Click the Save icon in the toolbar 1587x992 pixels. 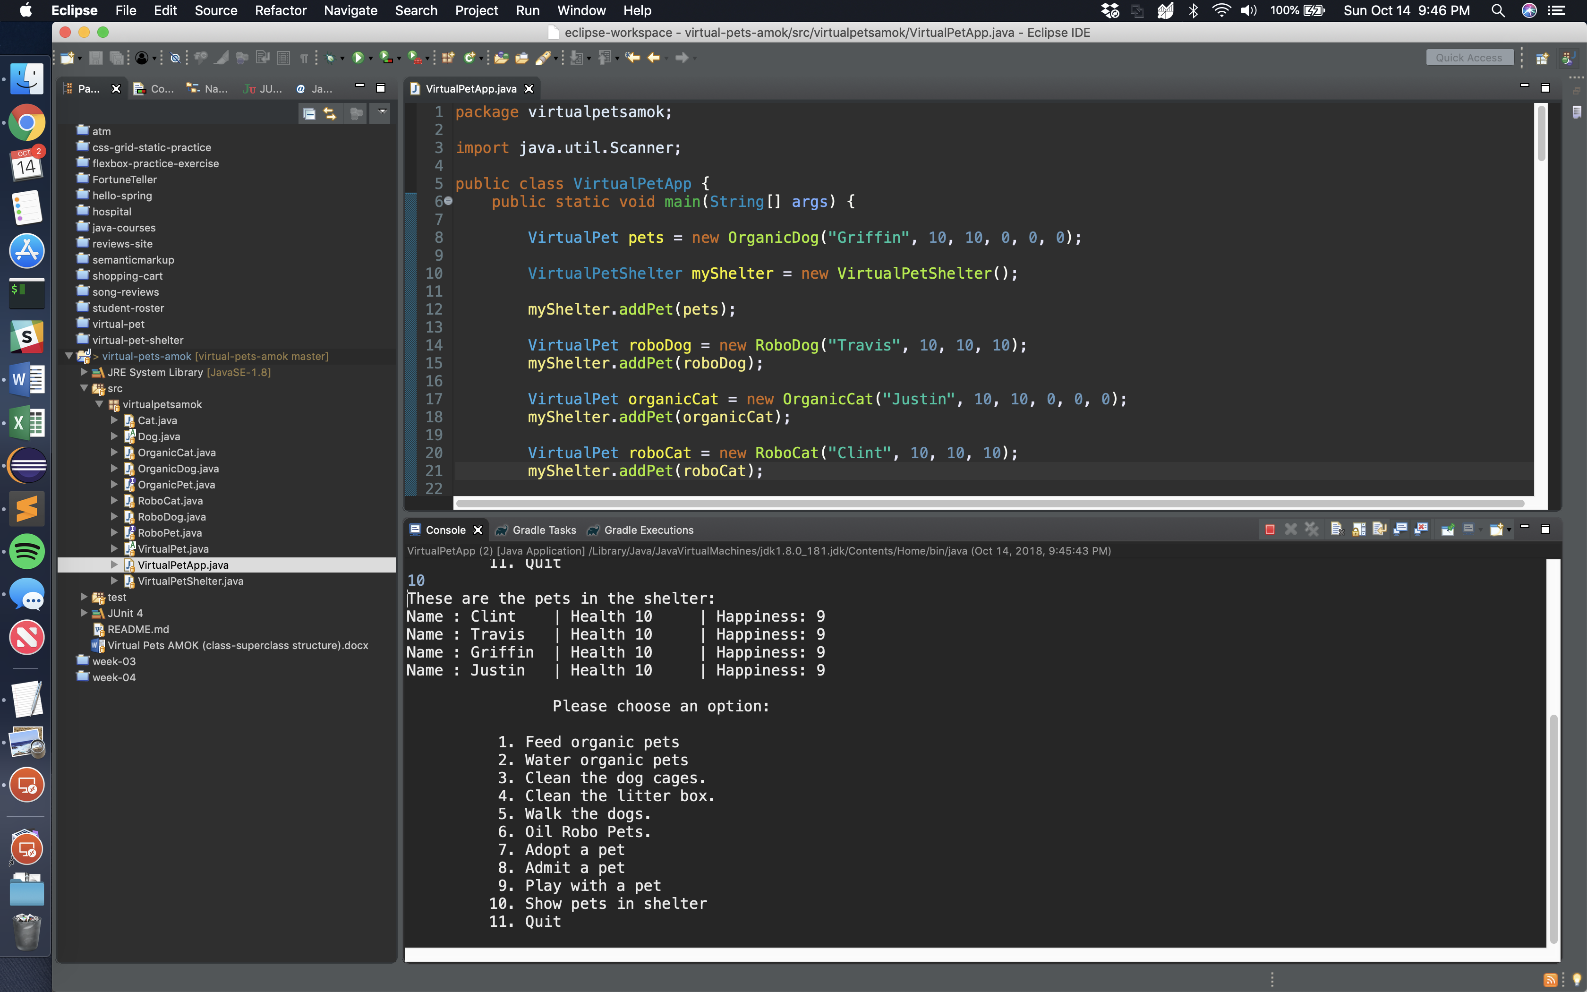click(96, 58)
